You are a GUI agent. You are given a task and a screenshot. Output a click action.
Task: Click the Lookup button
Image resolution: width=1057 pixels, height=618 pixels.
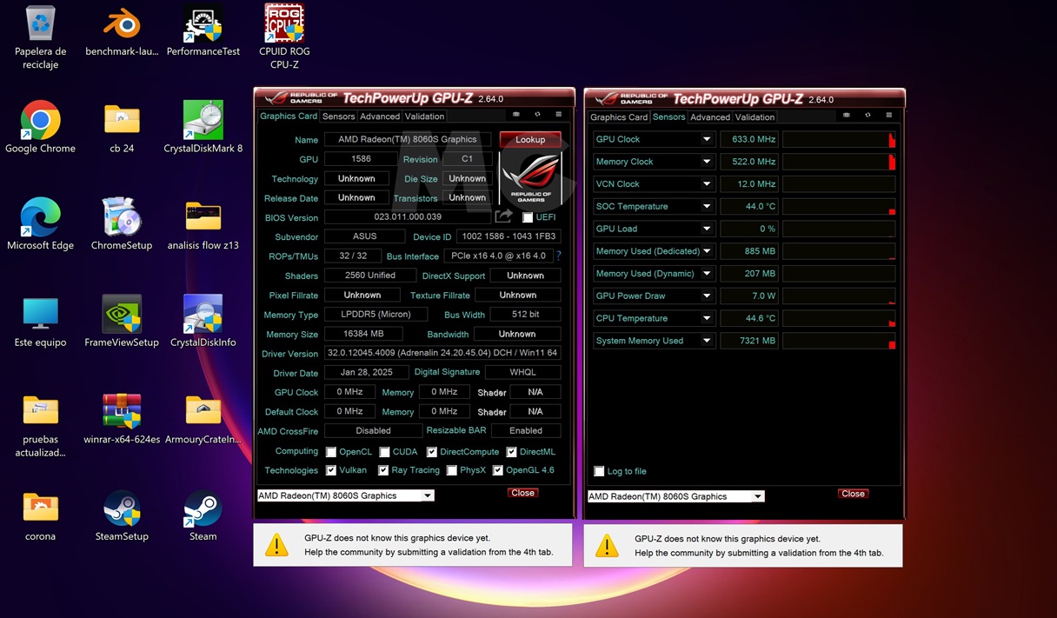pos(529,139)
